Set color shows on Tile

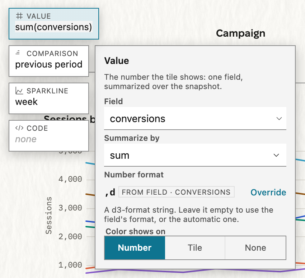(195, 248)
